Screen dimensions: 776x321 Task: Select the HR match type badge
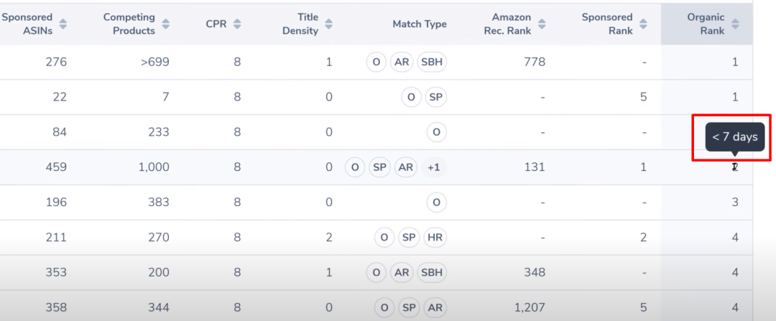tap(435, 238)
